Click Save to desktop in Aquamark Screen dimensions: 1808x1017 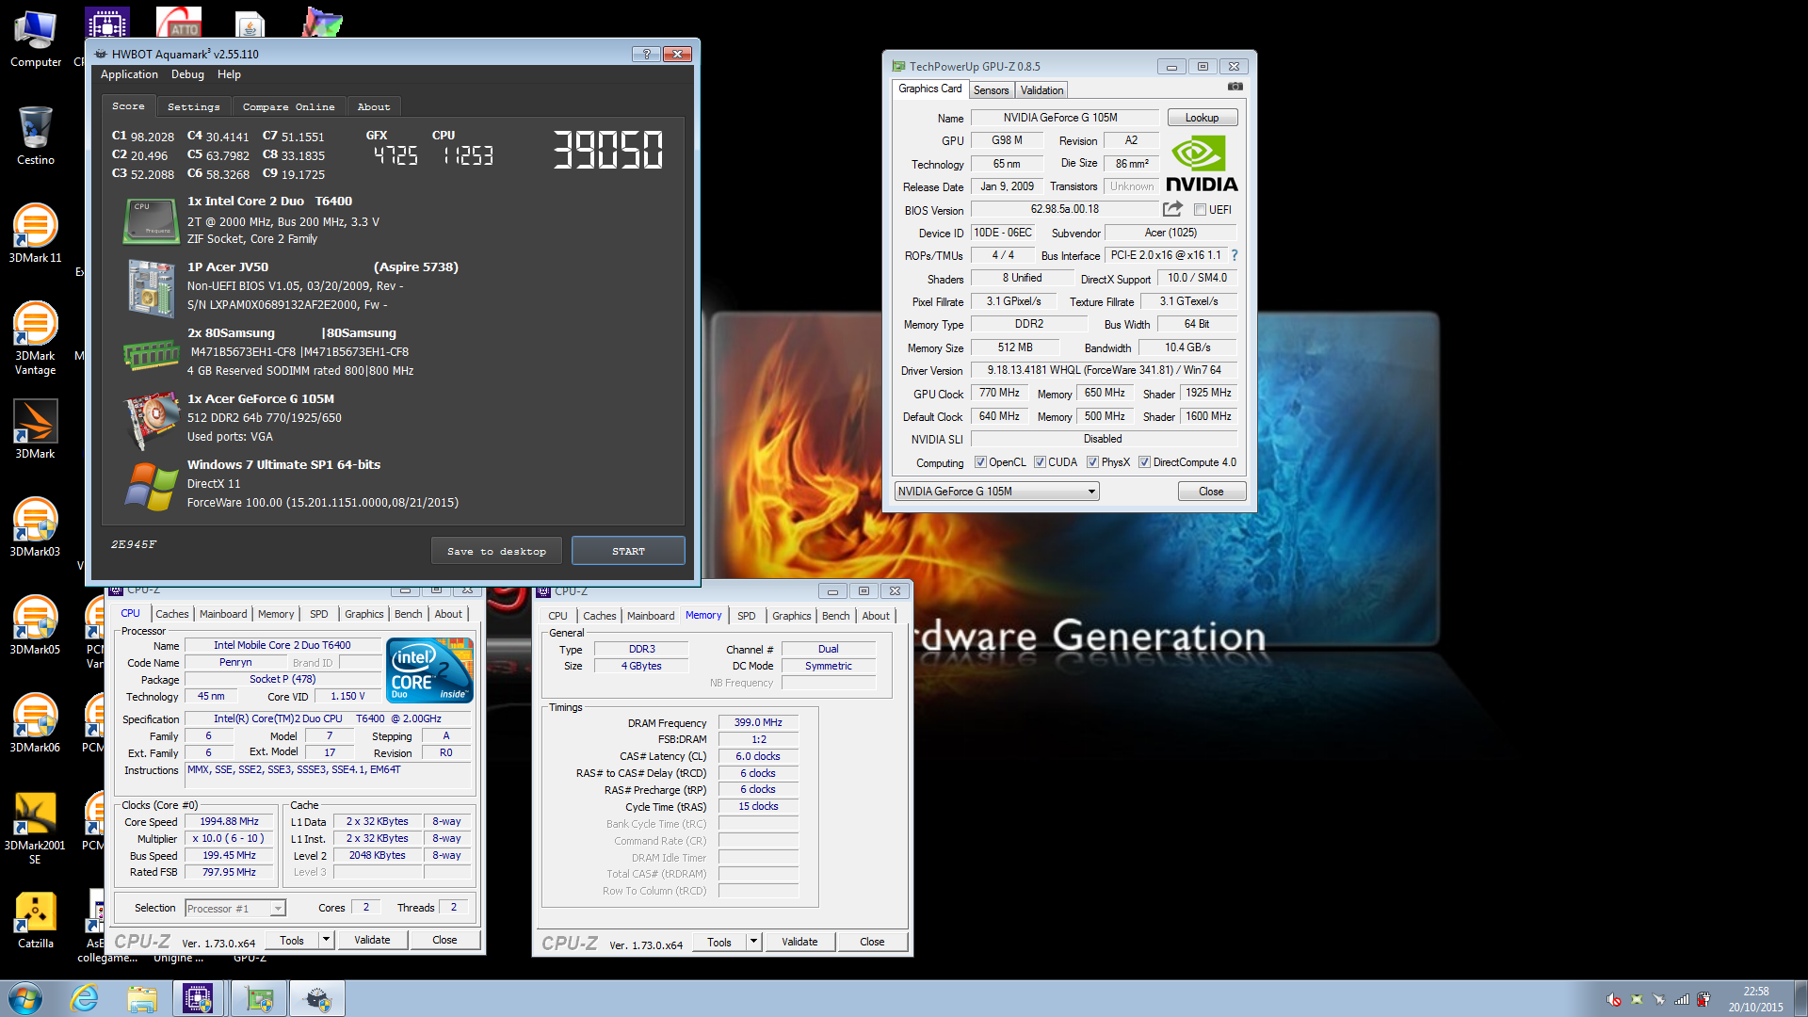(496, 551)
